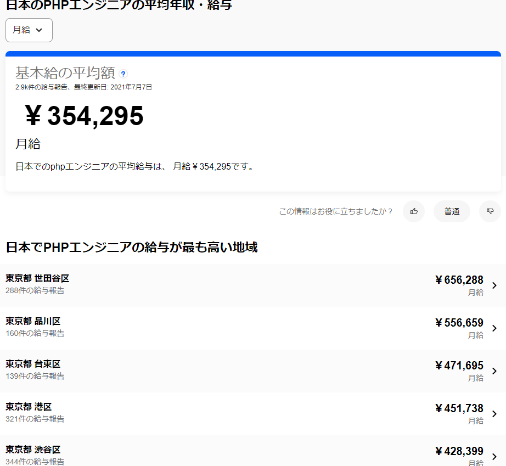The image size is (506, 466).
Task: Open the 月給 pay period dropdown
Action: (x=29, y=30)
